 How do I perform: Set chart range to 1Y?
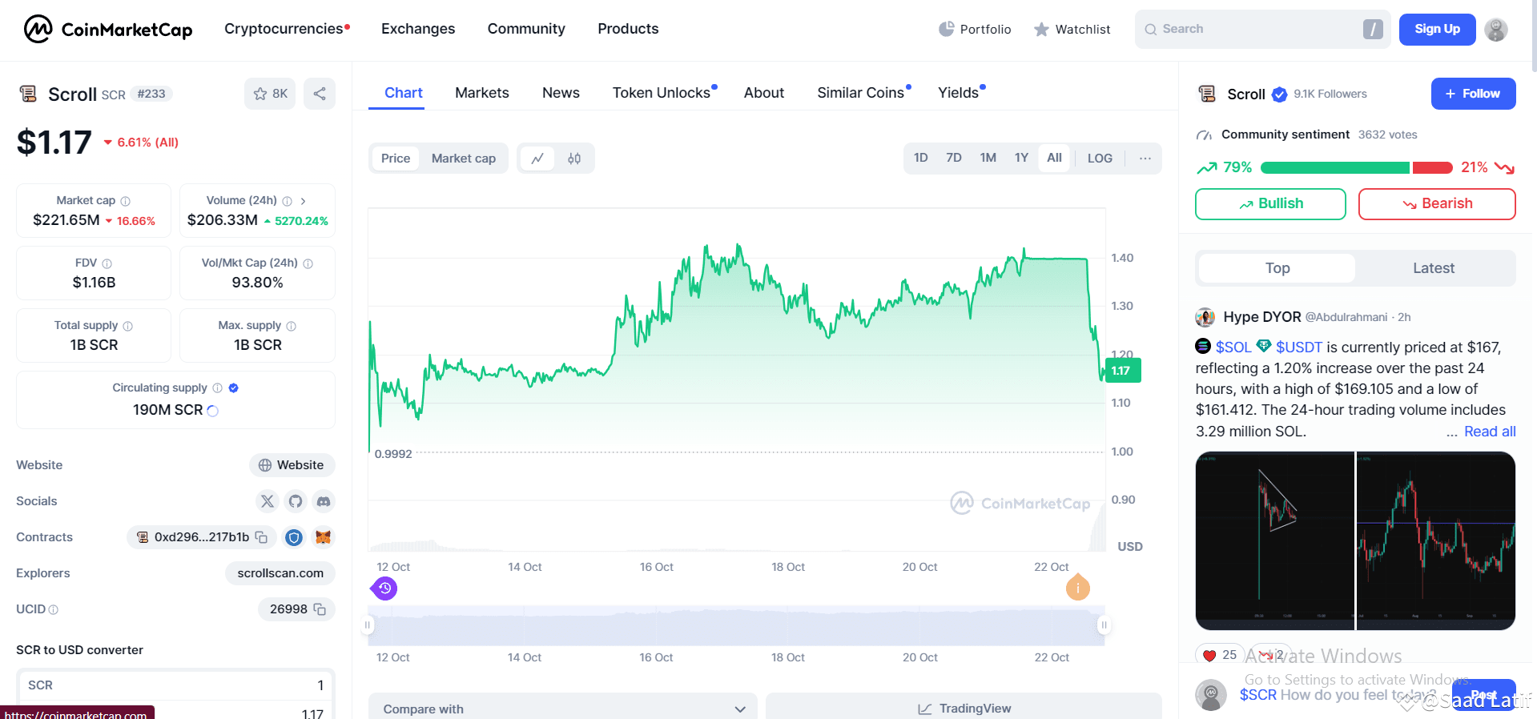[1021, 159]
